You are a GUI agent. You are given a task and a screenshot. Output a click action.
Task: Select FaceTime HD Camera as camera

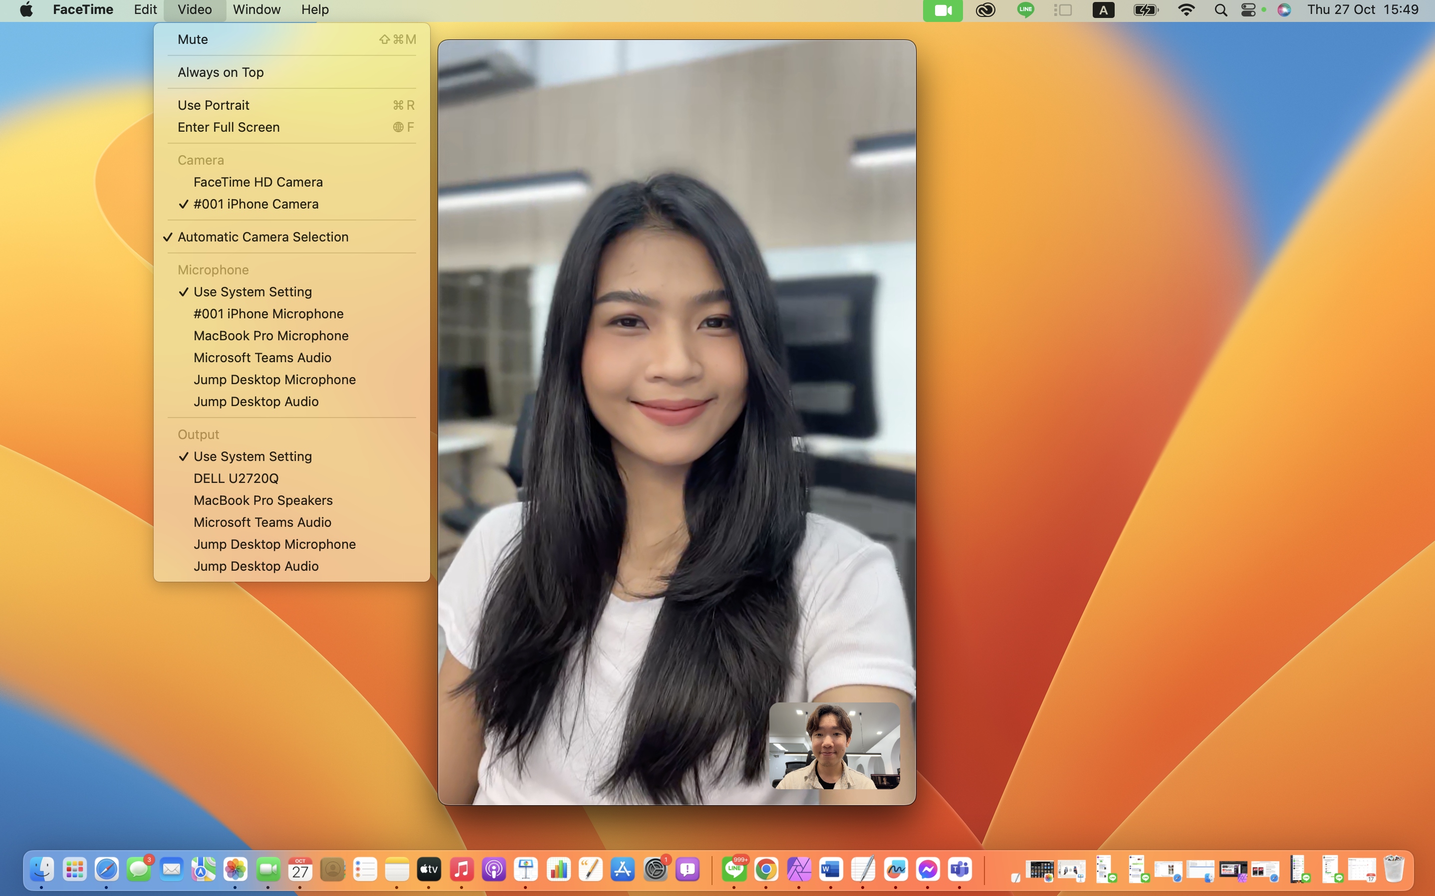coord(258,182)
